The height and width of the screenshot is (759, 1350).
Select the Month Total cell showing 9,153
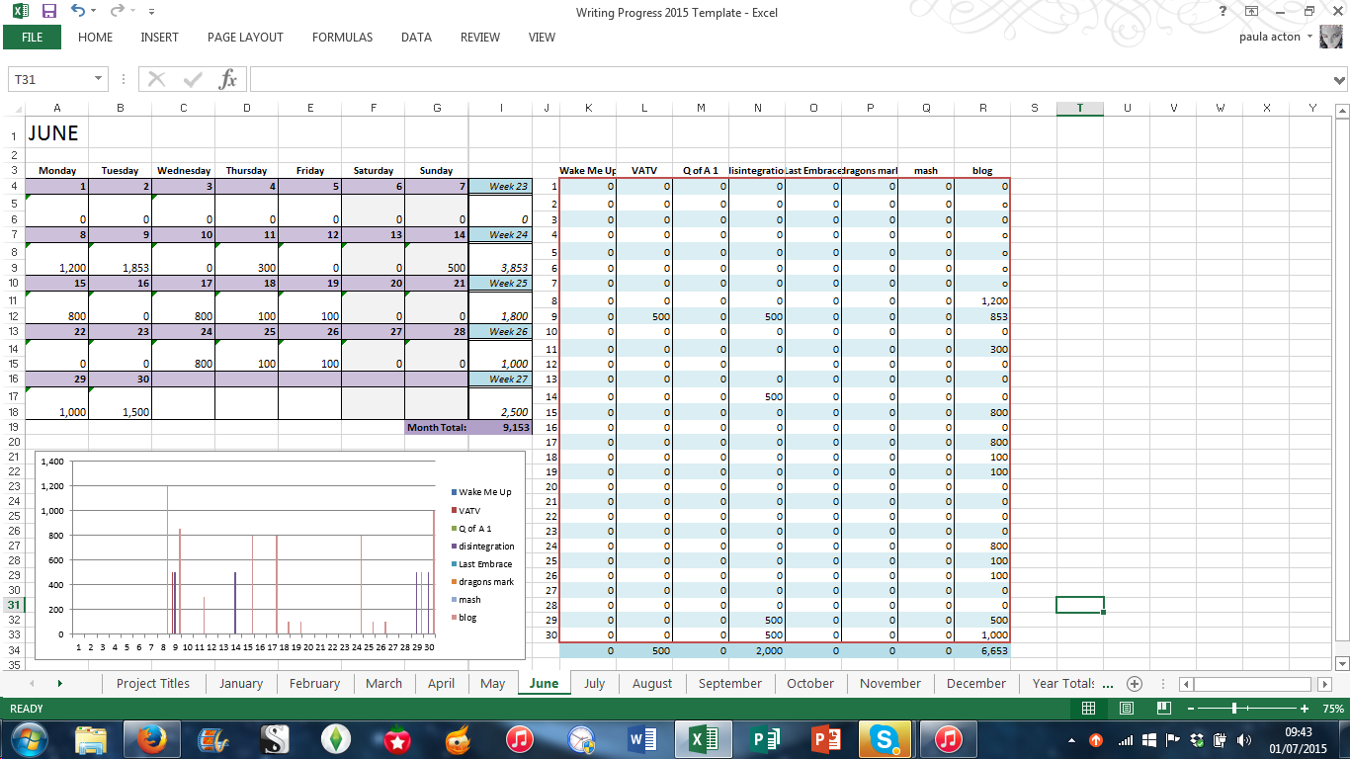pos(501,428)
